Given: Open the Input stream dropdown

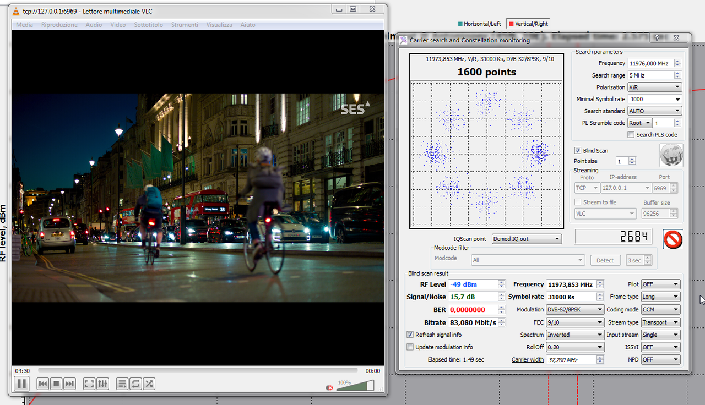Looking at the screenshot, I should click(x=661, y=335).
